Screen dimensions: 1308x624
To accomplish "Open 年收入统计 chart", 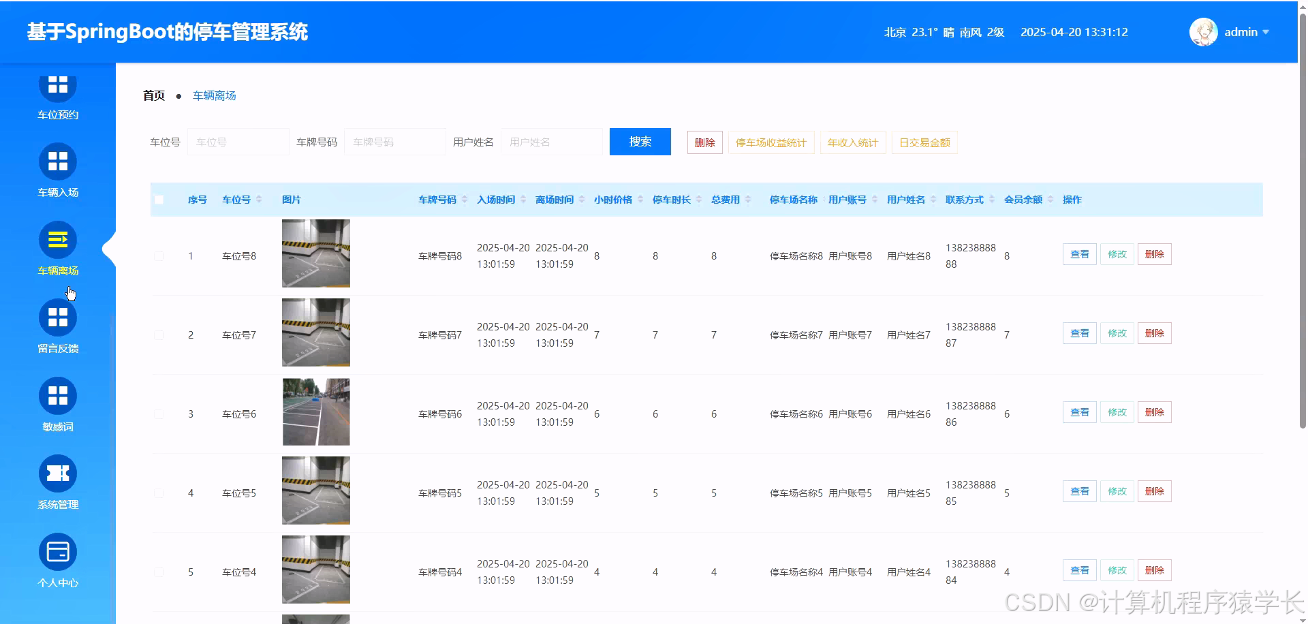I will pos(853,142).
